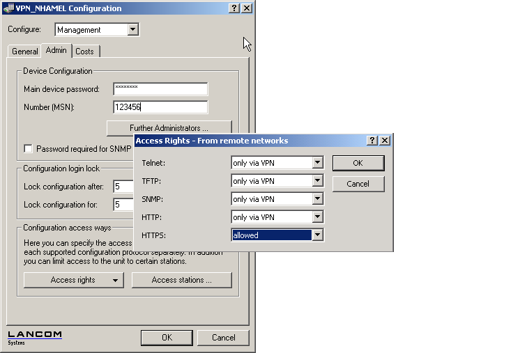
Task: Open the SNMP access rights dropdown
Action: point(318,199)
